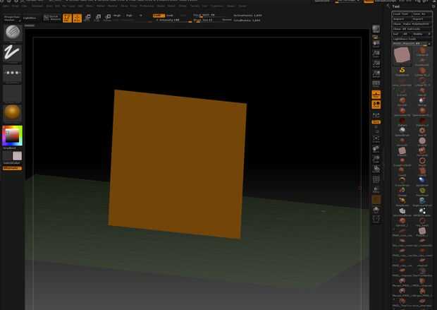Screen dimensions: 437x310
Task: Toggle the Zadd button
Action: coord(159,16)
